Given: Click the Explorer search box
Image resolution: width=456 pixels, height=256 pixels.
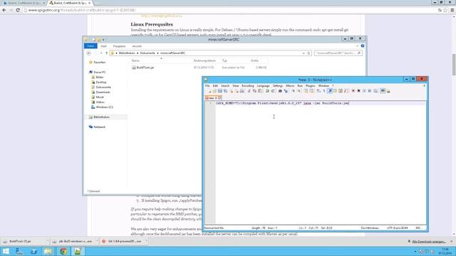Looking at the screenshot, I should click(338, 53).
